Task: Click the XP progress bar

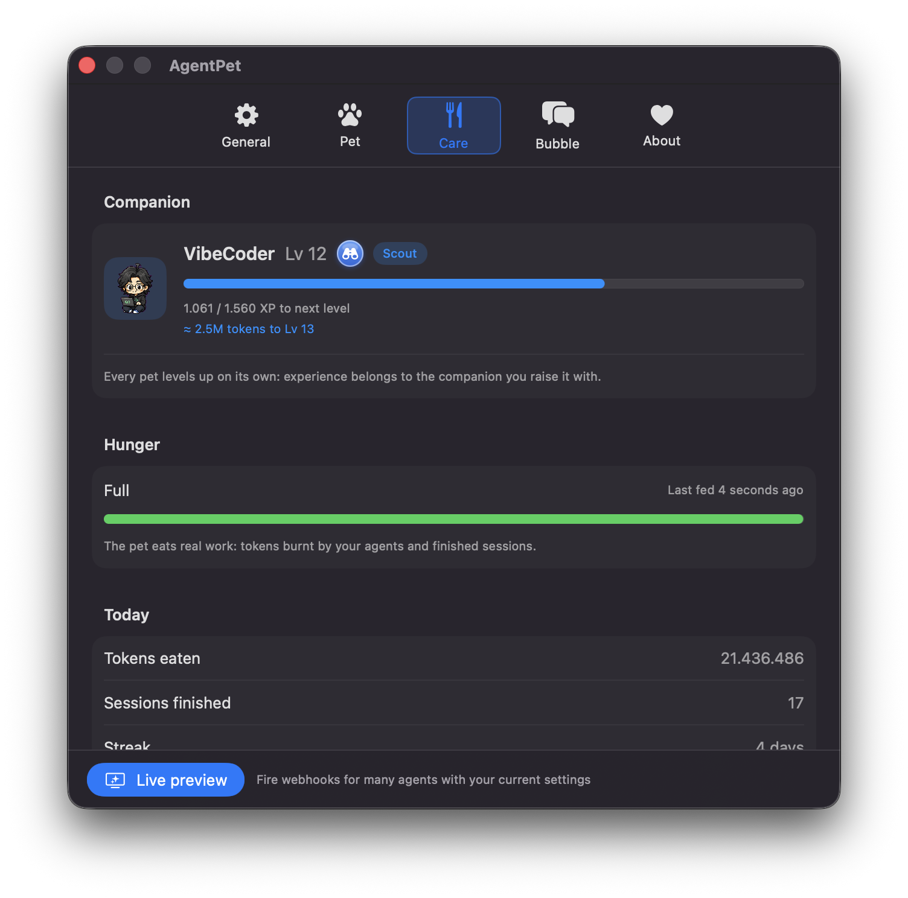Action: (493, 284)
